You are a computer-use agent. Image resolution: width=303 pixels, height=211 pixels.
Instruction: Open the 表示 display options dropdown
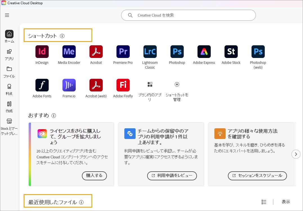tap(286, 201)
